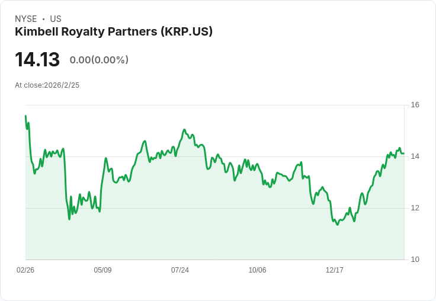Click the Kimbell Royalty Partners (KRP.US) title
The image size is (436, 301).
[x=114, y=31]
